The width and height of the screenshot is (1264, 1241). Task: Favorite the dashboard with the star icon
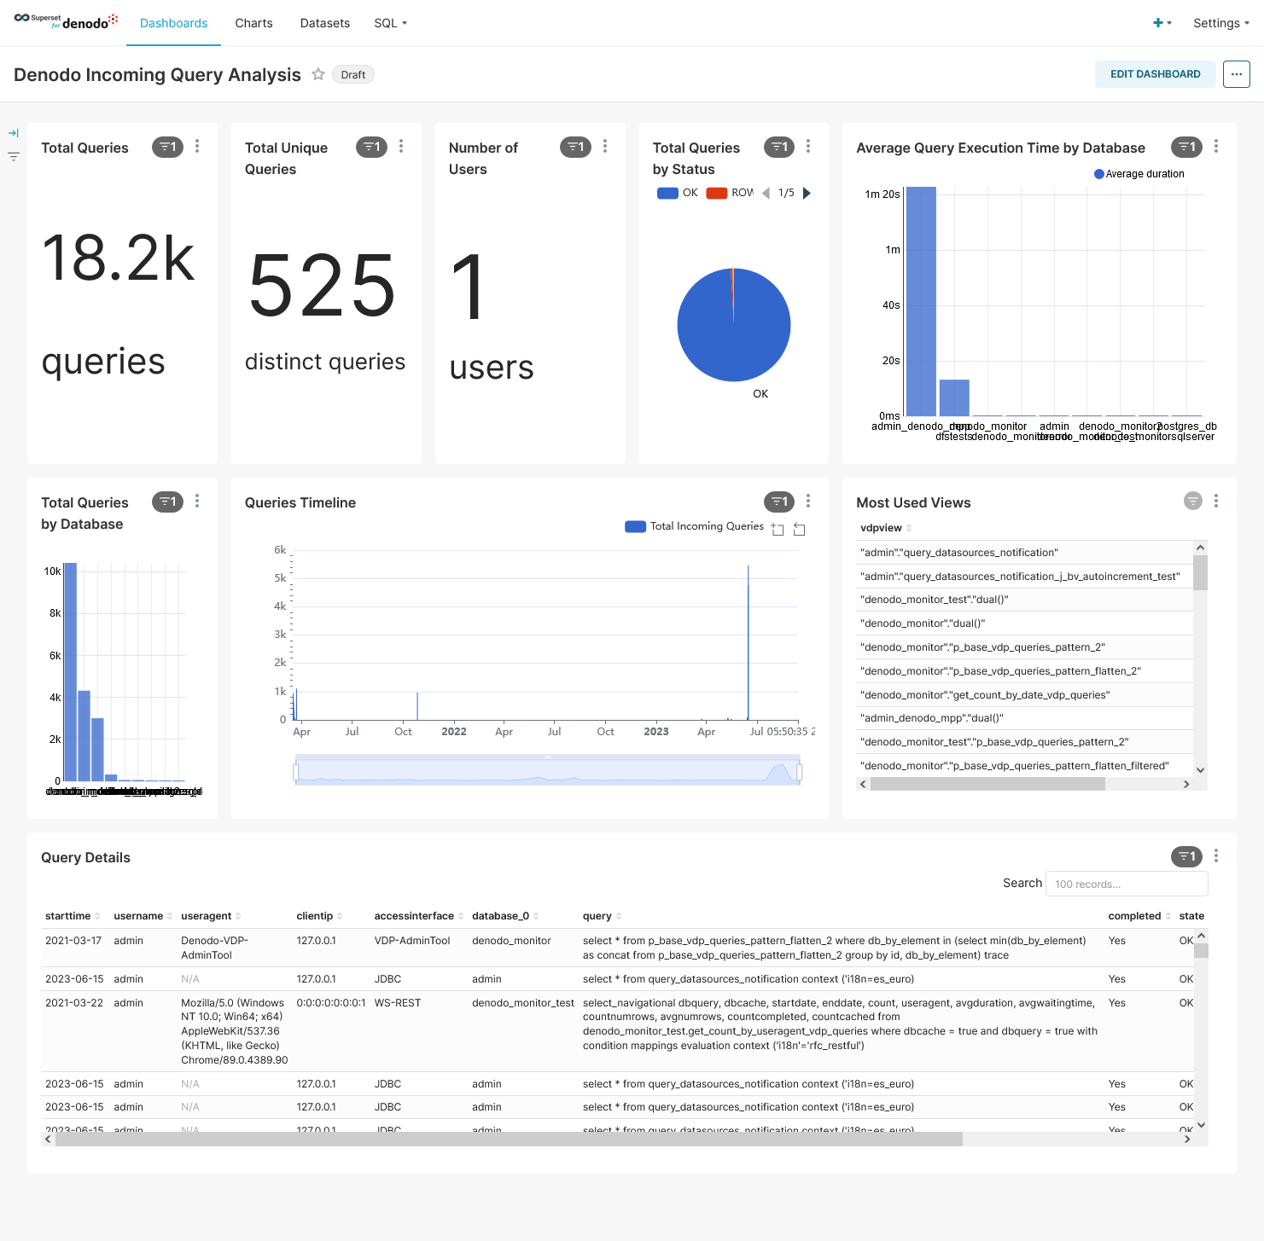(x=318, y=74)
